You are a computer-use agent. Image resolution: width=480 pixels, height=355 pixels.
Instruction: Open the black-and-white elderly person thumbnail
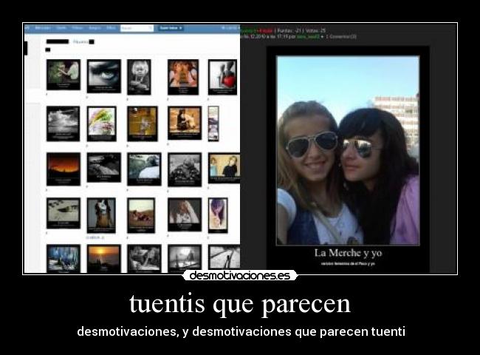click(185, 169)
